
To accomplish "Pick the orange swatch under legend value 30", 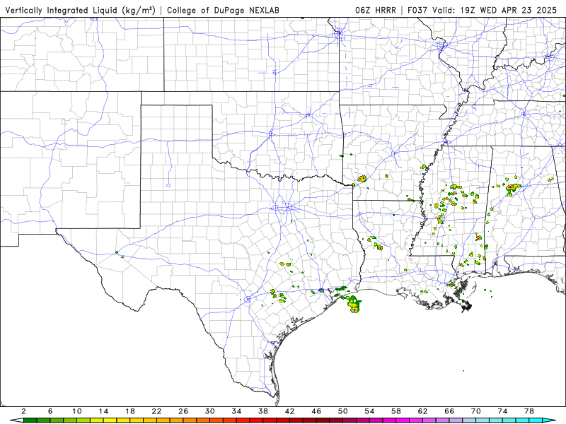I will [x=216, y=420].
